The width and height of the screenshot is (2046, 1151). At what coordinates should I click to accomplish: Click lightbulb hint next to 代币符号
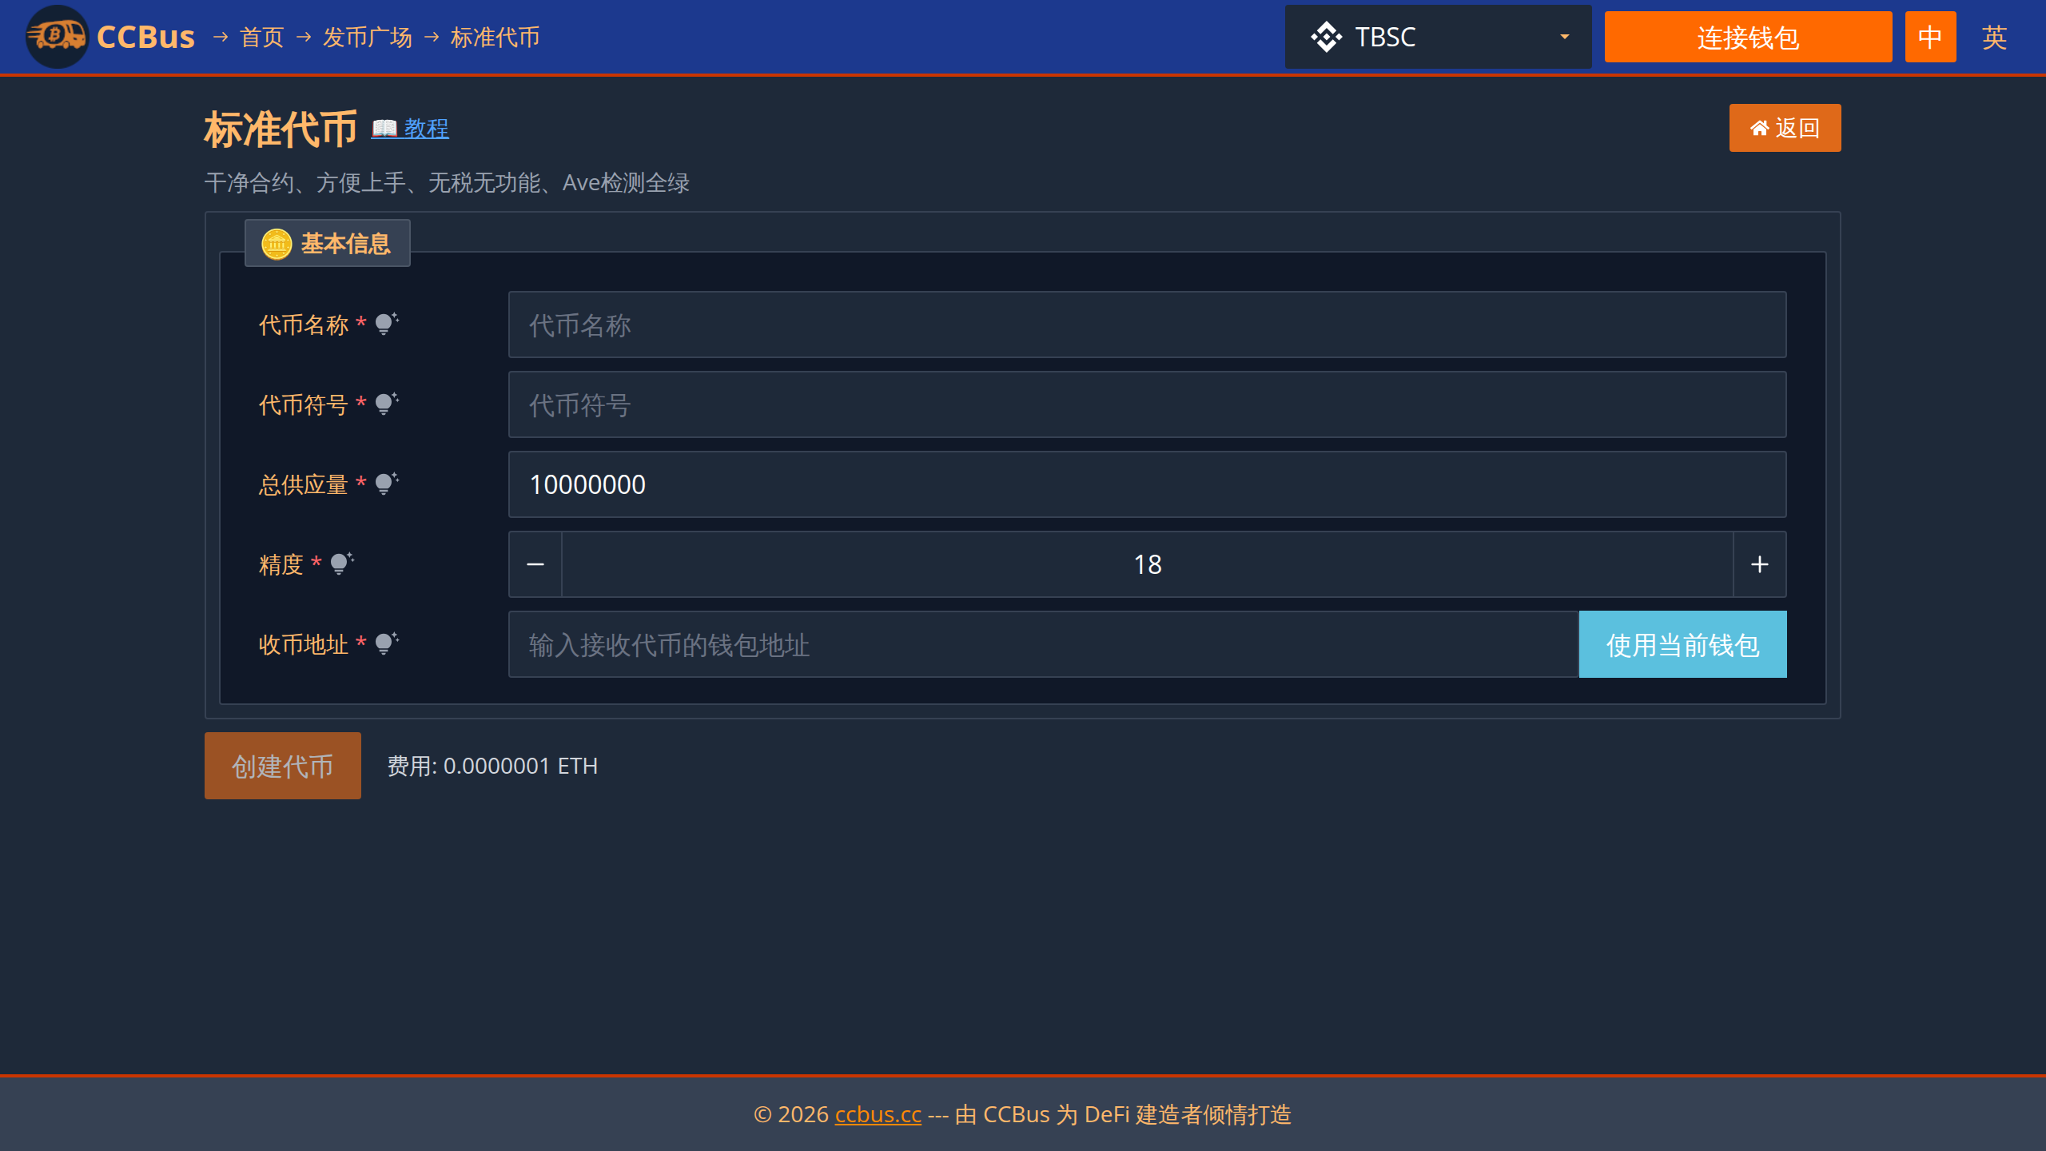pyautogui.click(x=386, y=404)
